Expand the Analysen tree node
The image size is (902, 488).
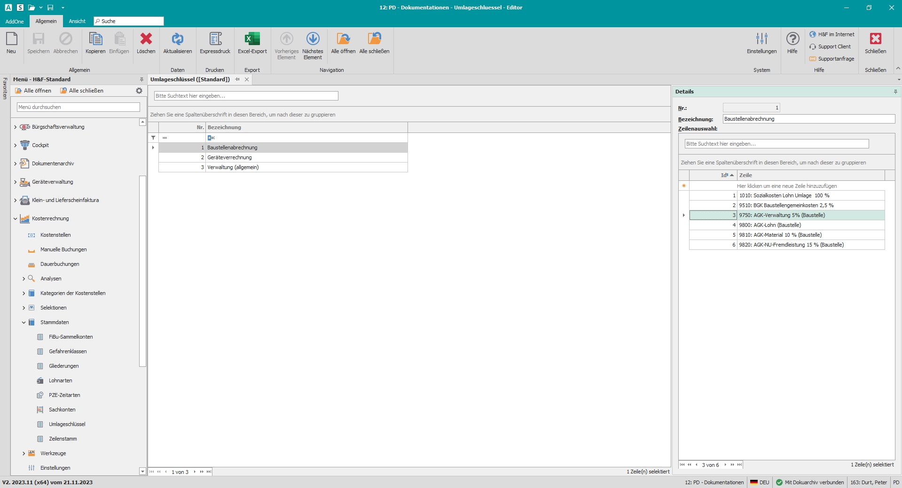24,279
